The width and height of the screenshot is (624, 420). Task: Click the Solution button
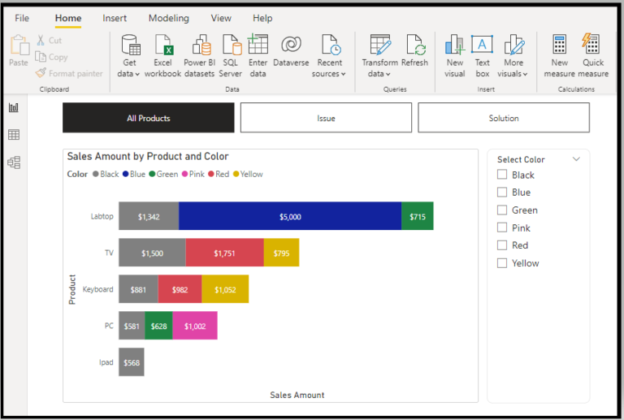tap(504, 118)
